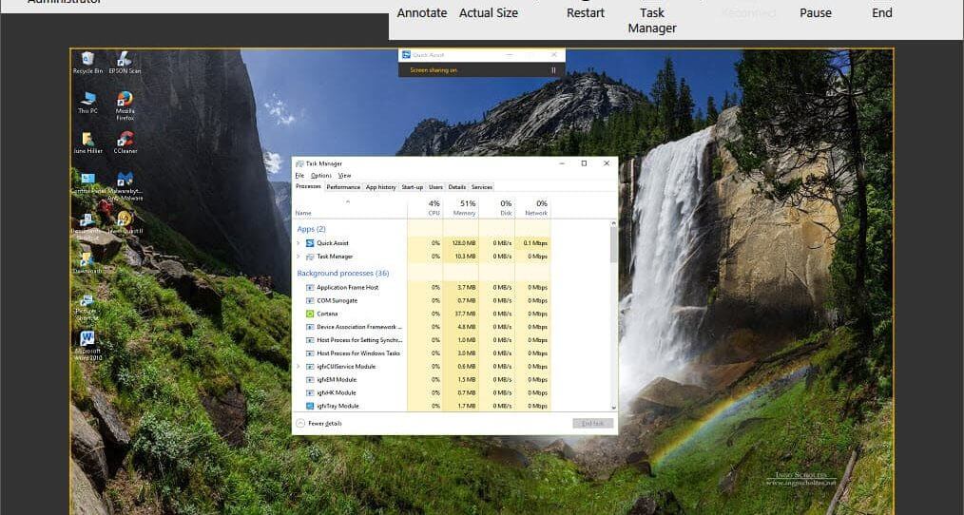The height and width of the screenshot is (515, 964).
Task: Click the 37.7 MB memory value for Cortana
Action: tap(466, 314)
